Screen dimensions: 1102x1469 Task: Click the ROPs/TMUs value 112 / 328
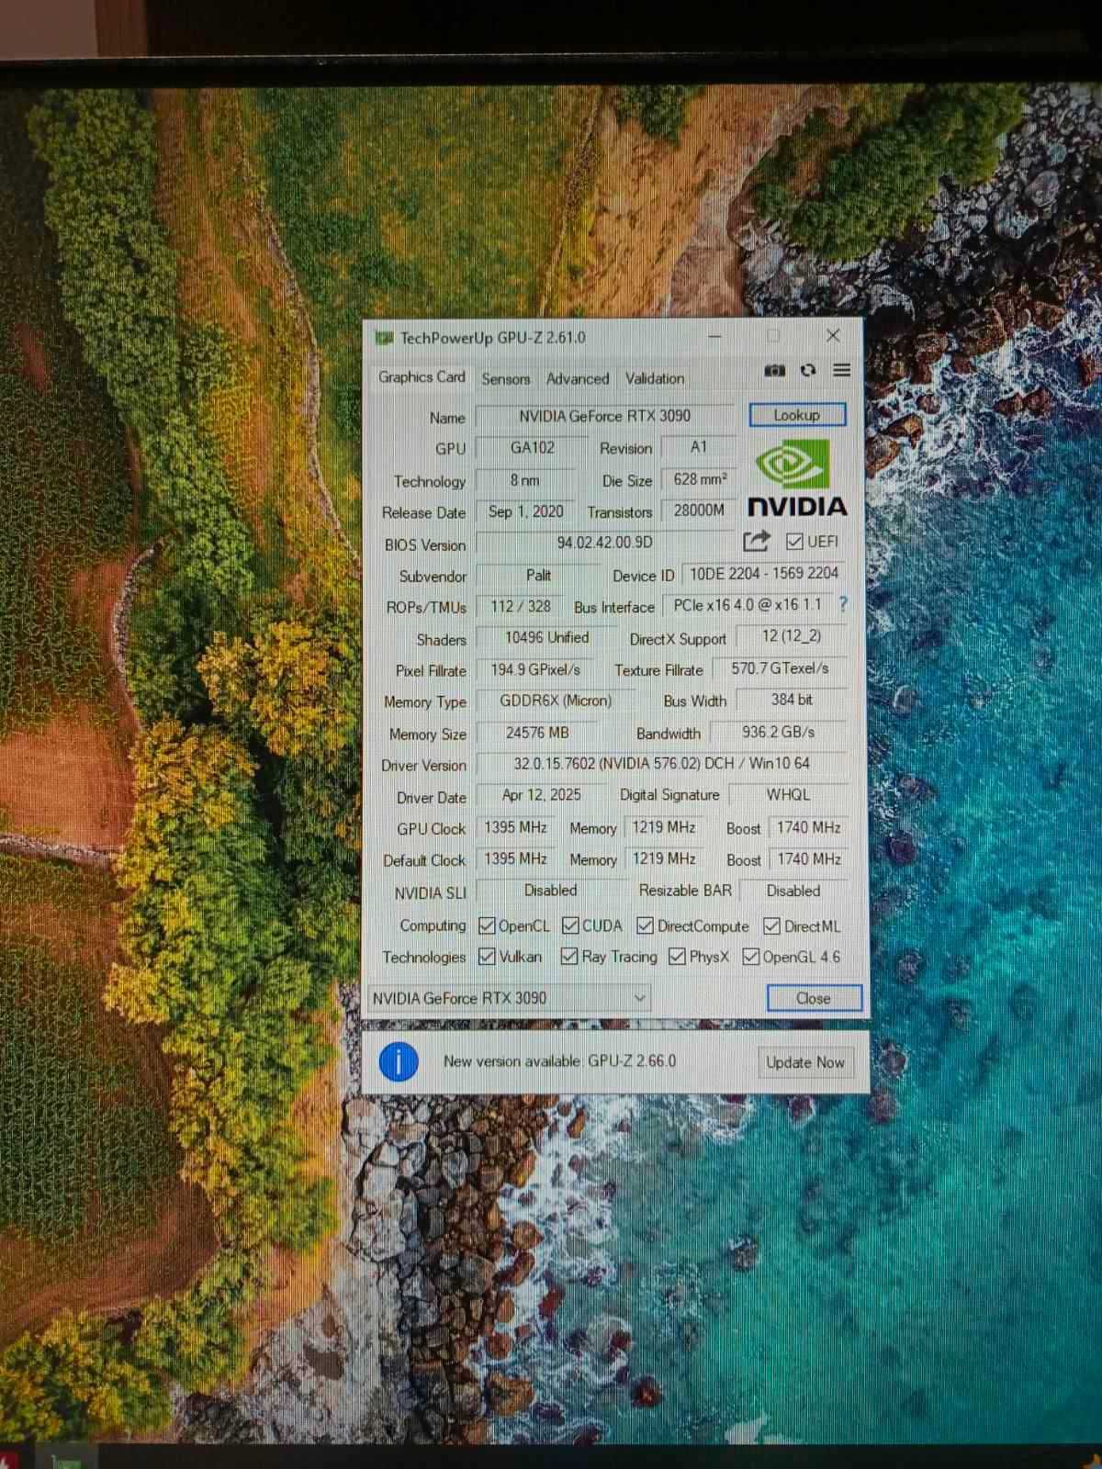(x=520, y=607)
